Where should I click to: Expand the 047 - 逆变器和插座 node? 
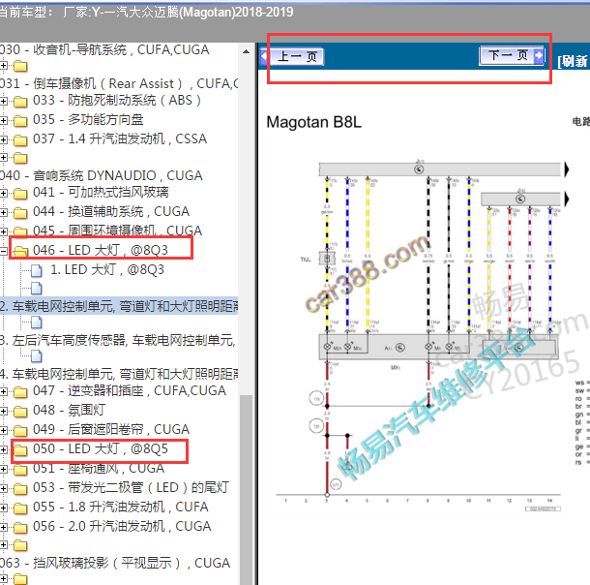pyautogui.click(x=5, y=392)
